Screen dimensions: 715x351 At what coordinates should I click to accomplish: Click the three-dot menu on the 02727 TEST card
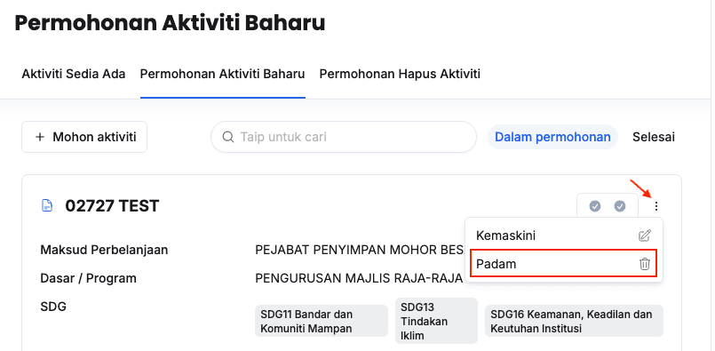coord(655,206)
